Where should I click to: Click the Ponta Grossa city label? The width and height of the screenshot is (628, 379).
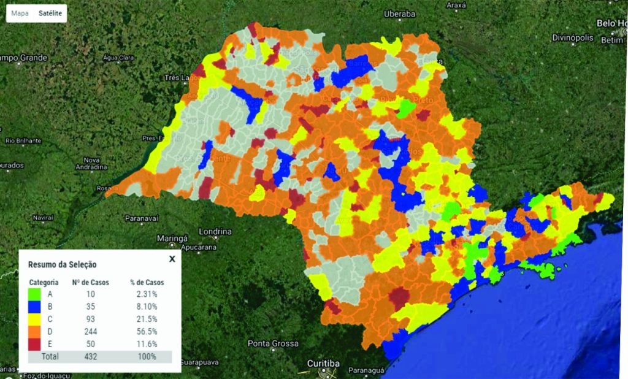point(273,343)
